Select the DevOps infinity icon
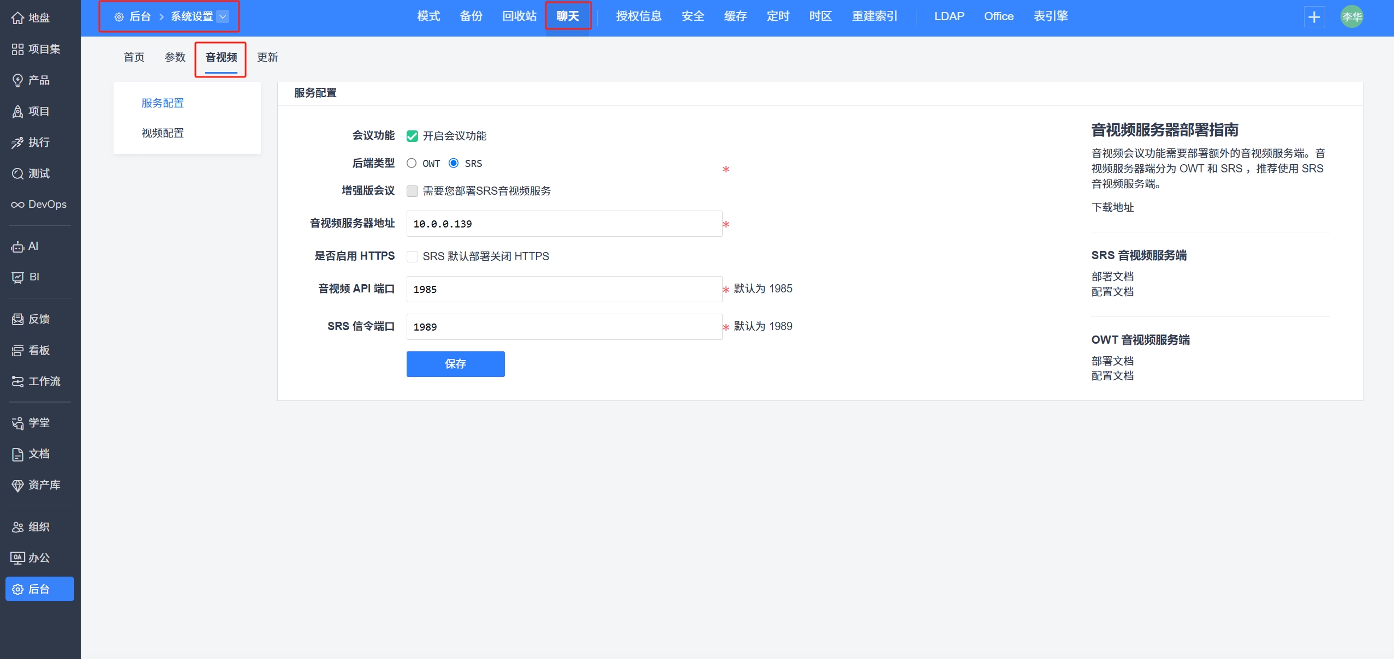The width and height of the screenshot is (1394, 659). [17, 205]
